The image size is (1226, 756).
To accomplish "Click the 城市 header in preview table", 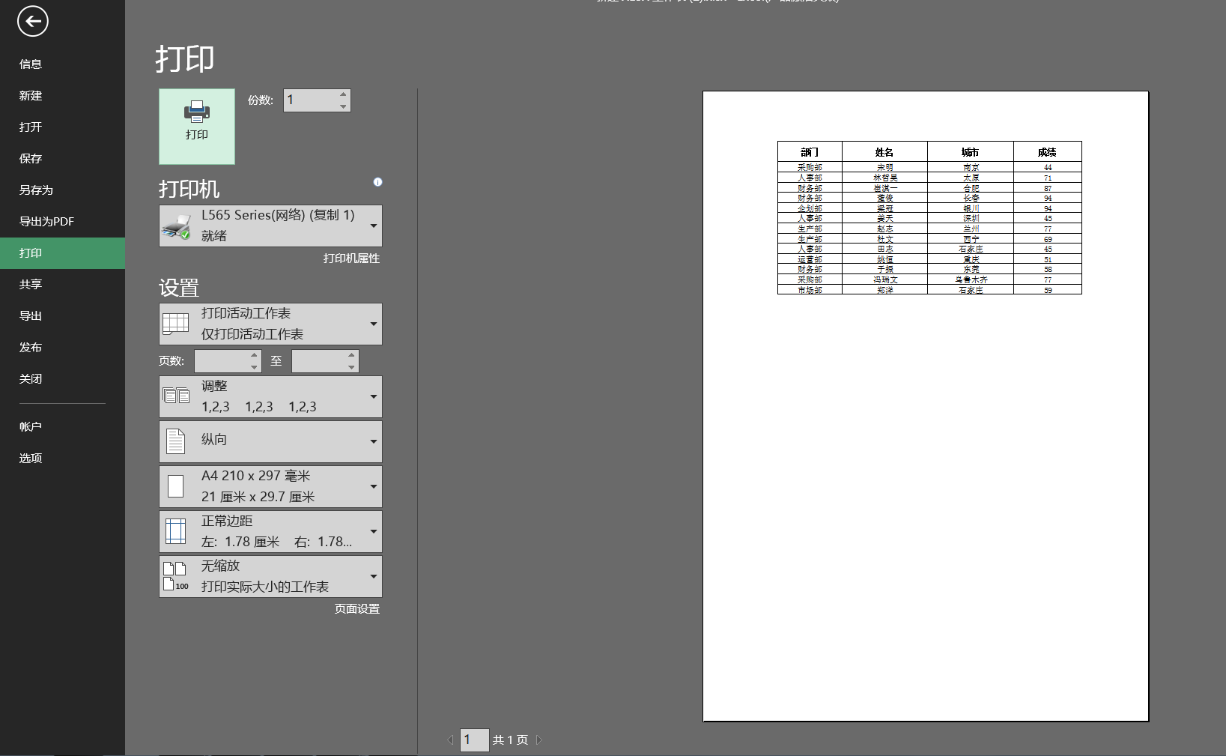I will (971, 152).
